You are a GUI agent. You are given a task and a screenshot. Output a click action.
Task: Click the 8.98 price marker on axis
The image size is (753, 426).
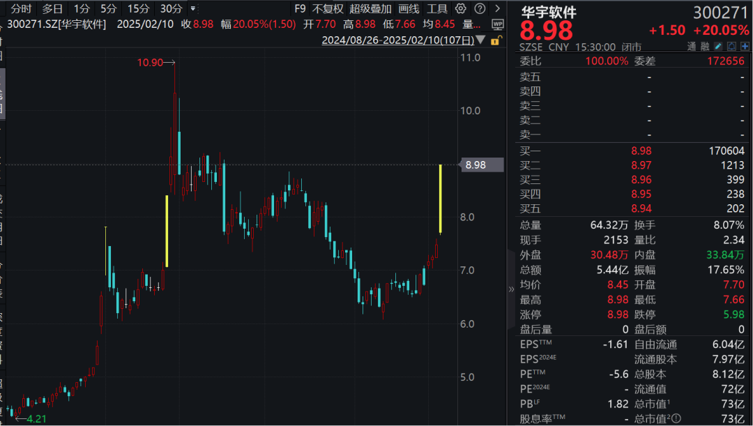coord(475,165)
